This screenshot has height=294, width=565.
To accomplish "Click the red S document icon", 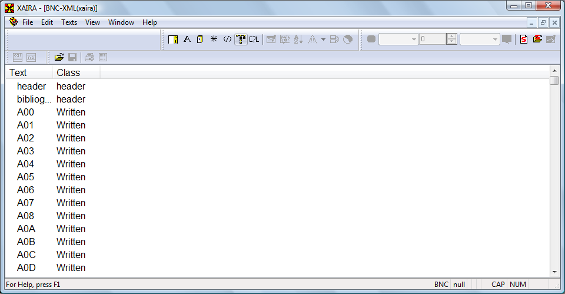I will (x=524, y=39).
